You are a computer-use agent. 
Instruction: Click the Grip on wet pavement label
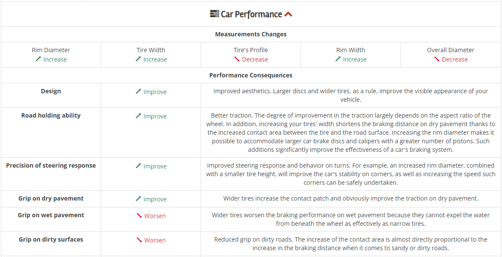point(51,215)
